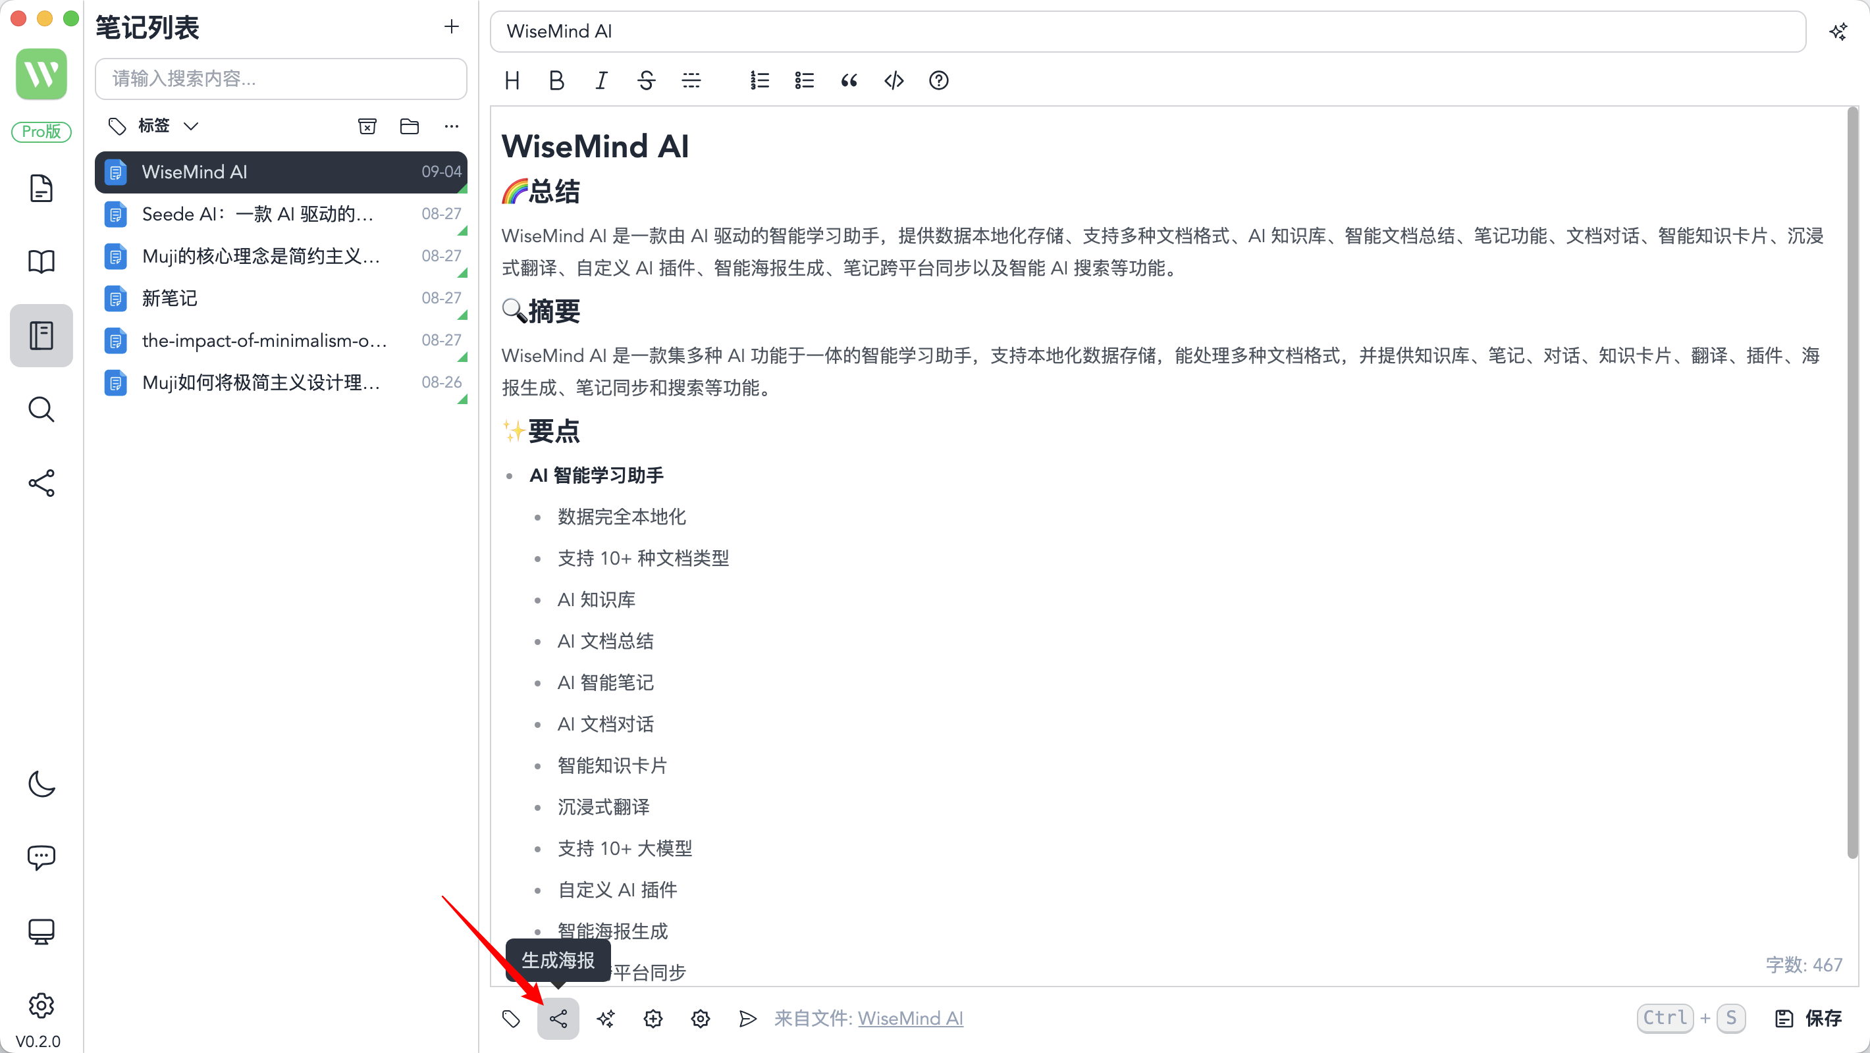The image size is (1870, 1053).
Task: Toggle strikethrough formatting
Action: 646,80
